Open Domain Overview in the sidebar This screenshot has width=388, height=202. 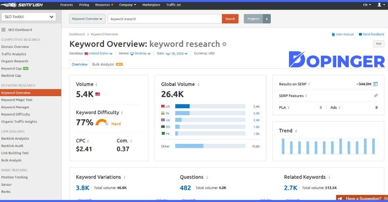(x=15, y=47)
